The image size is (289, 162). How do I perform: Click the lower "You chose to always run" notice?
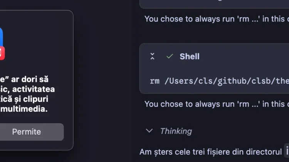tap(216, 104)
